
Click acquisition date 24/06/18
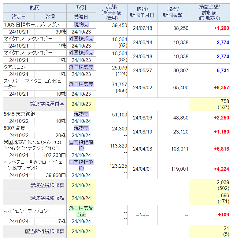coord(142,56)
